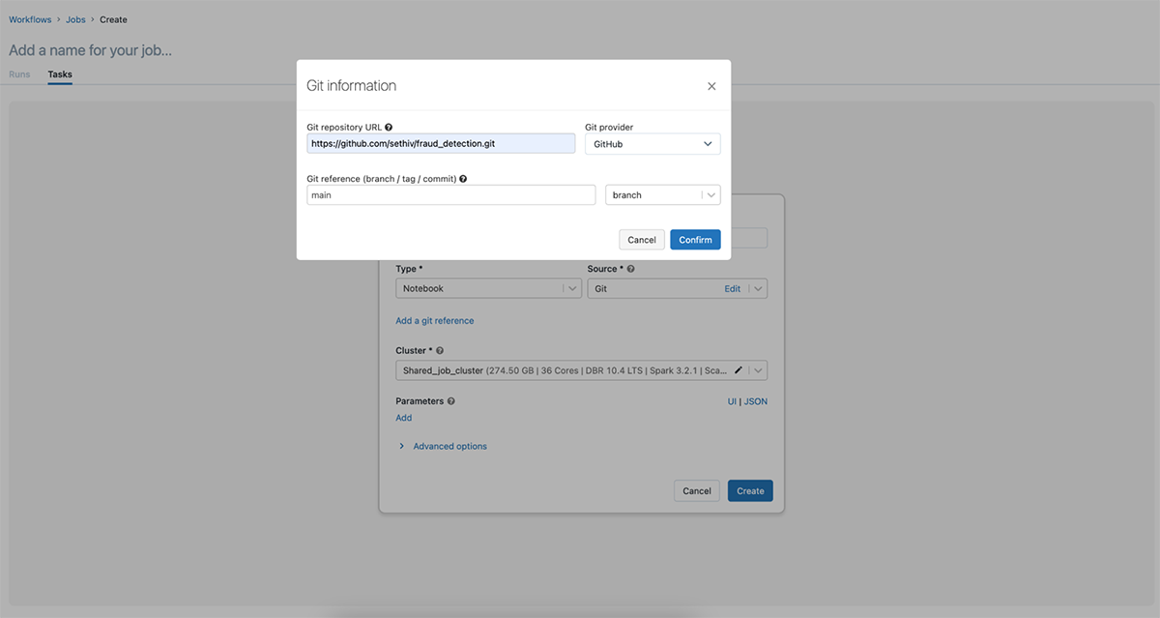This screenshot has width=1160, height=618.
Task: Cancel the Git information dialog
Action: (642, 240)
